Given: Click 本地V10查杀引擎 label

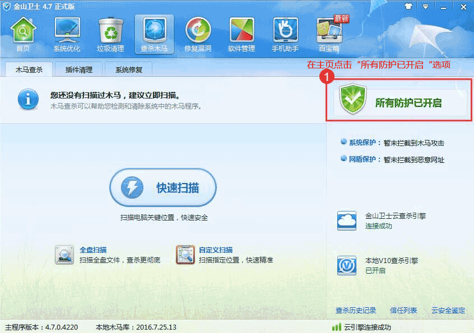Looking at the screenshot, I should click(x=392, y=261).
